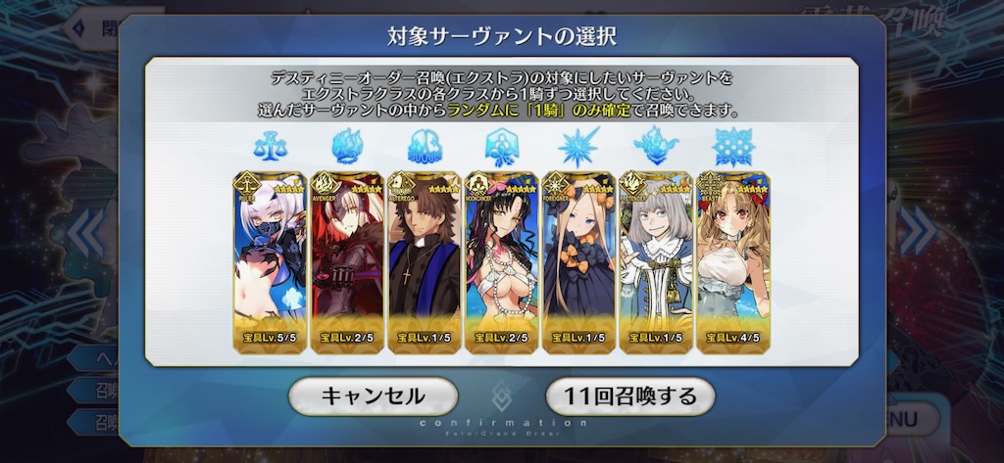Choose the Moon Cancer swimsuit servant card

(x=501, y=262)
